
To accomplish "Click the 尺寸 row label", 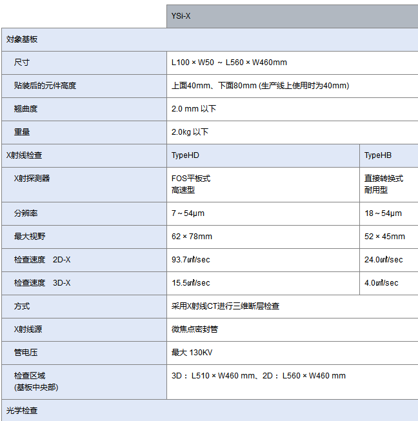I will [x=22, y=63].
